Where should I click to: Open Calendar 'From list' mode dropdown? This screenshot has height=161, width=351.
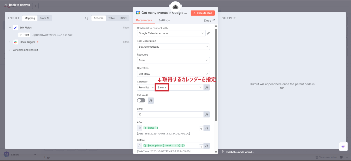pos(146,87)
